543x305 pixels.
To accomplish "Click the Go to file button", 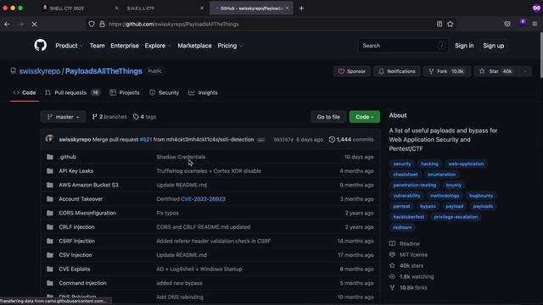I will 328,117.
